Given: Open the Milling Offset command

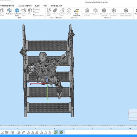Looking at the screenshot, I should [38, 15].
